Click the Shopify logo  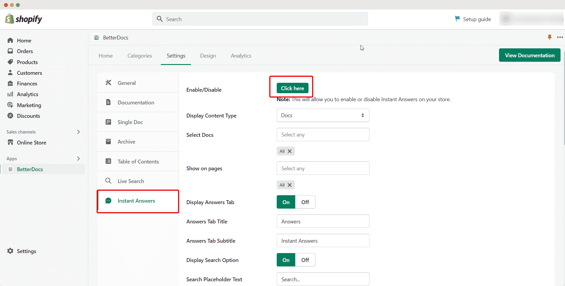[23, 19]
